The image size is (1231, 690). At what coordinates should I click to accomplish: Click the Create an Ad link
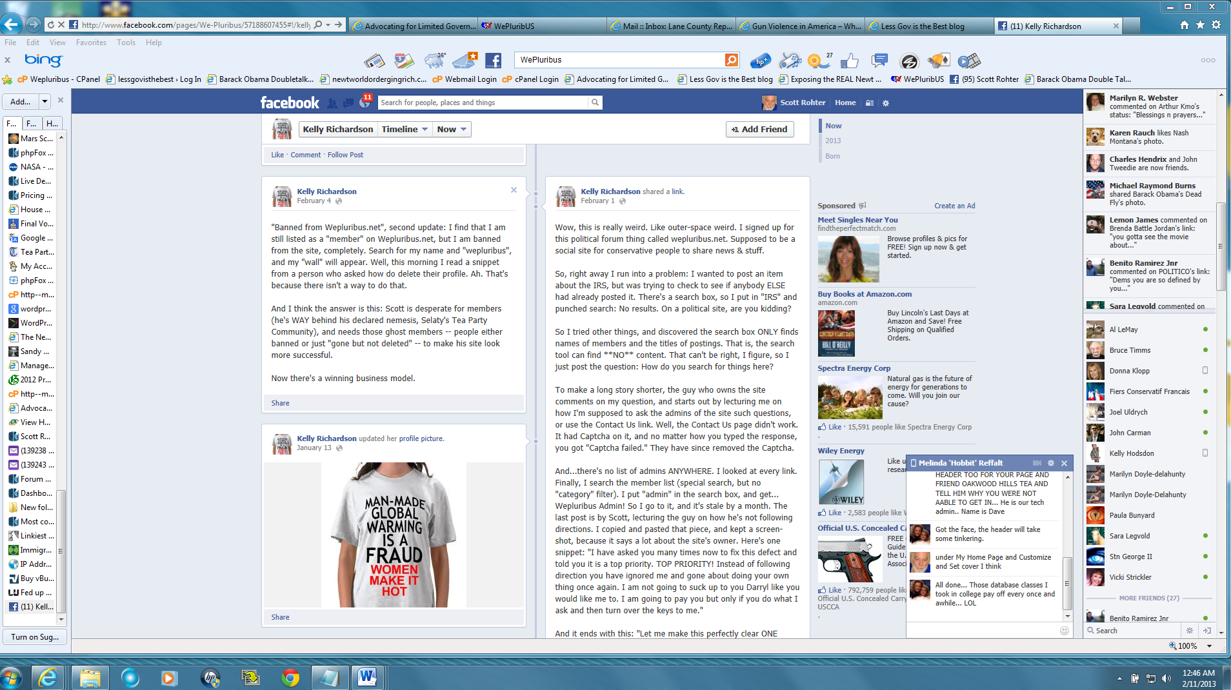point(954,206)
